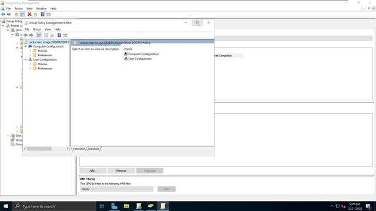Click Properties icon in Editor toolbar
Image resolution: width=376 pixels, height=211 pixels.
46,35
